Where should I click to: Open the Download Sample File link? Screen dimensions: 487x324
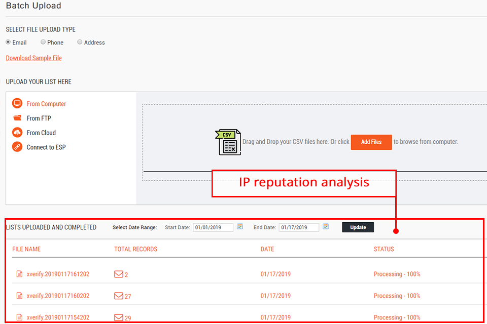(x=33, y=58)
